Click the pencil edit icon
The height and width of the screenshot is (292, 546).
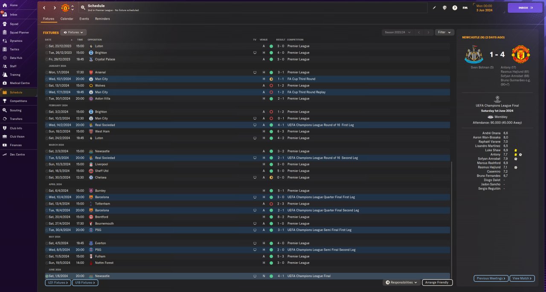pos(434,8)
